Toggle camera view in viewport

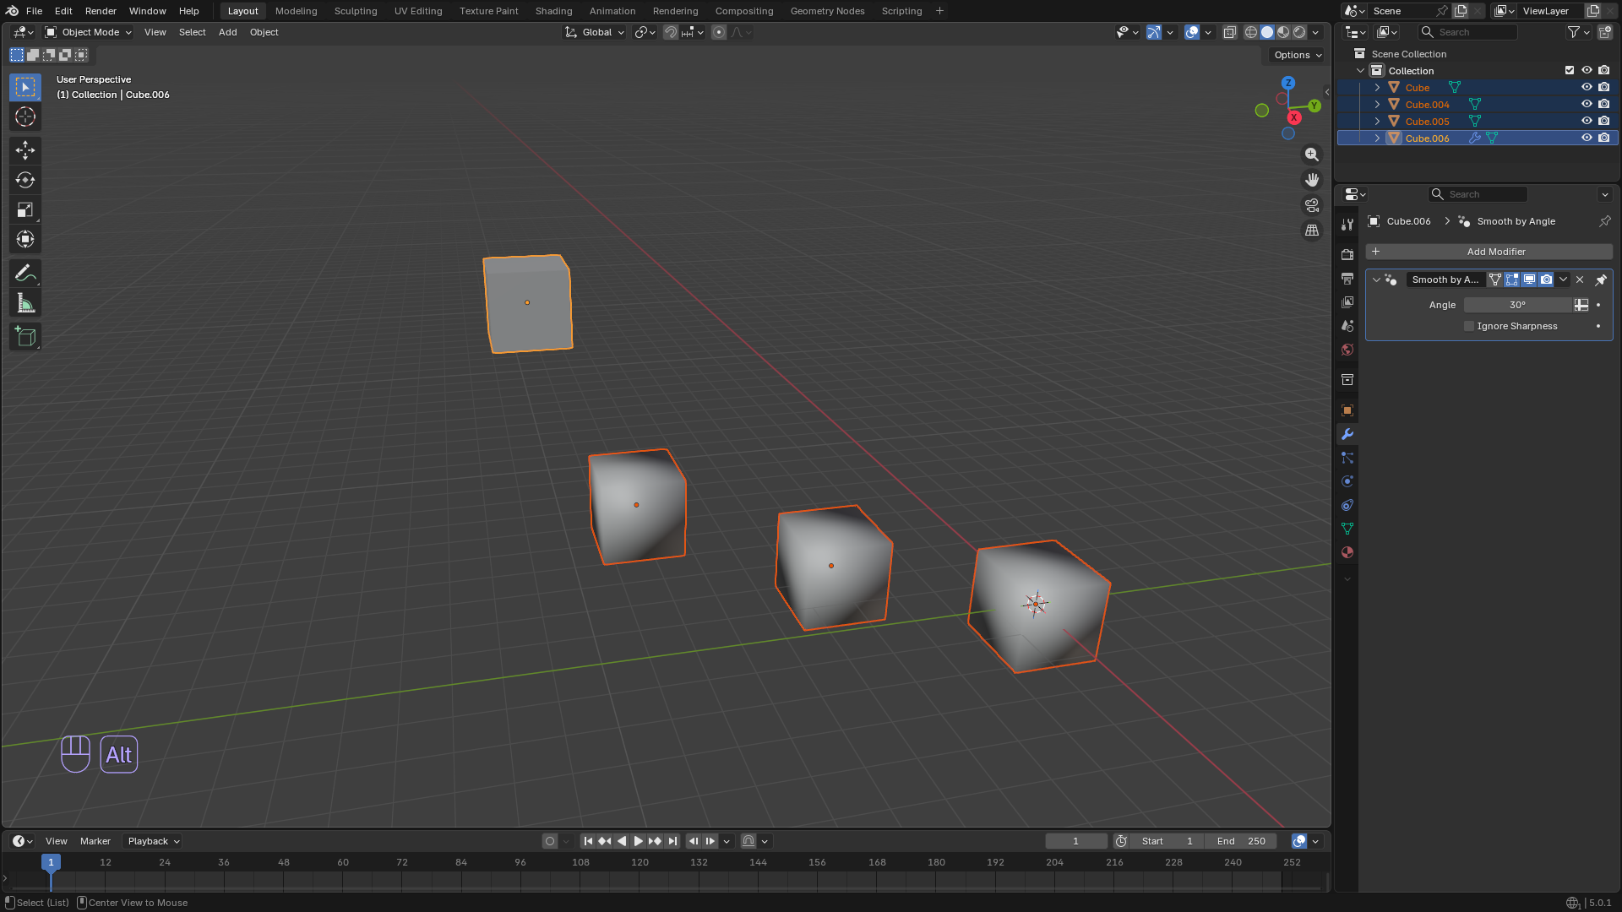coord(1312,205)
